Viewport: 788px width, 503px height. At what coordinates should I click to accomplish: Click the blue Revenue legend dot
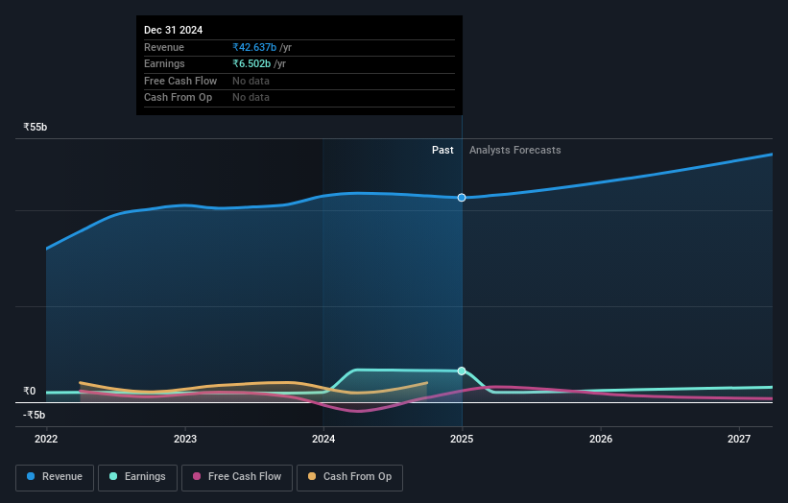[x=31, y=476]
